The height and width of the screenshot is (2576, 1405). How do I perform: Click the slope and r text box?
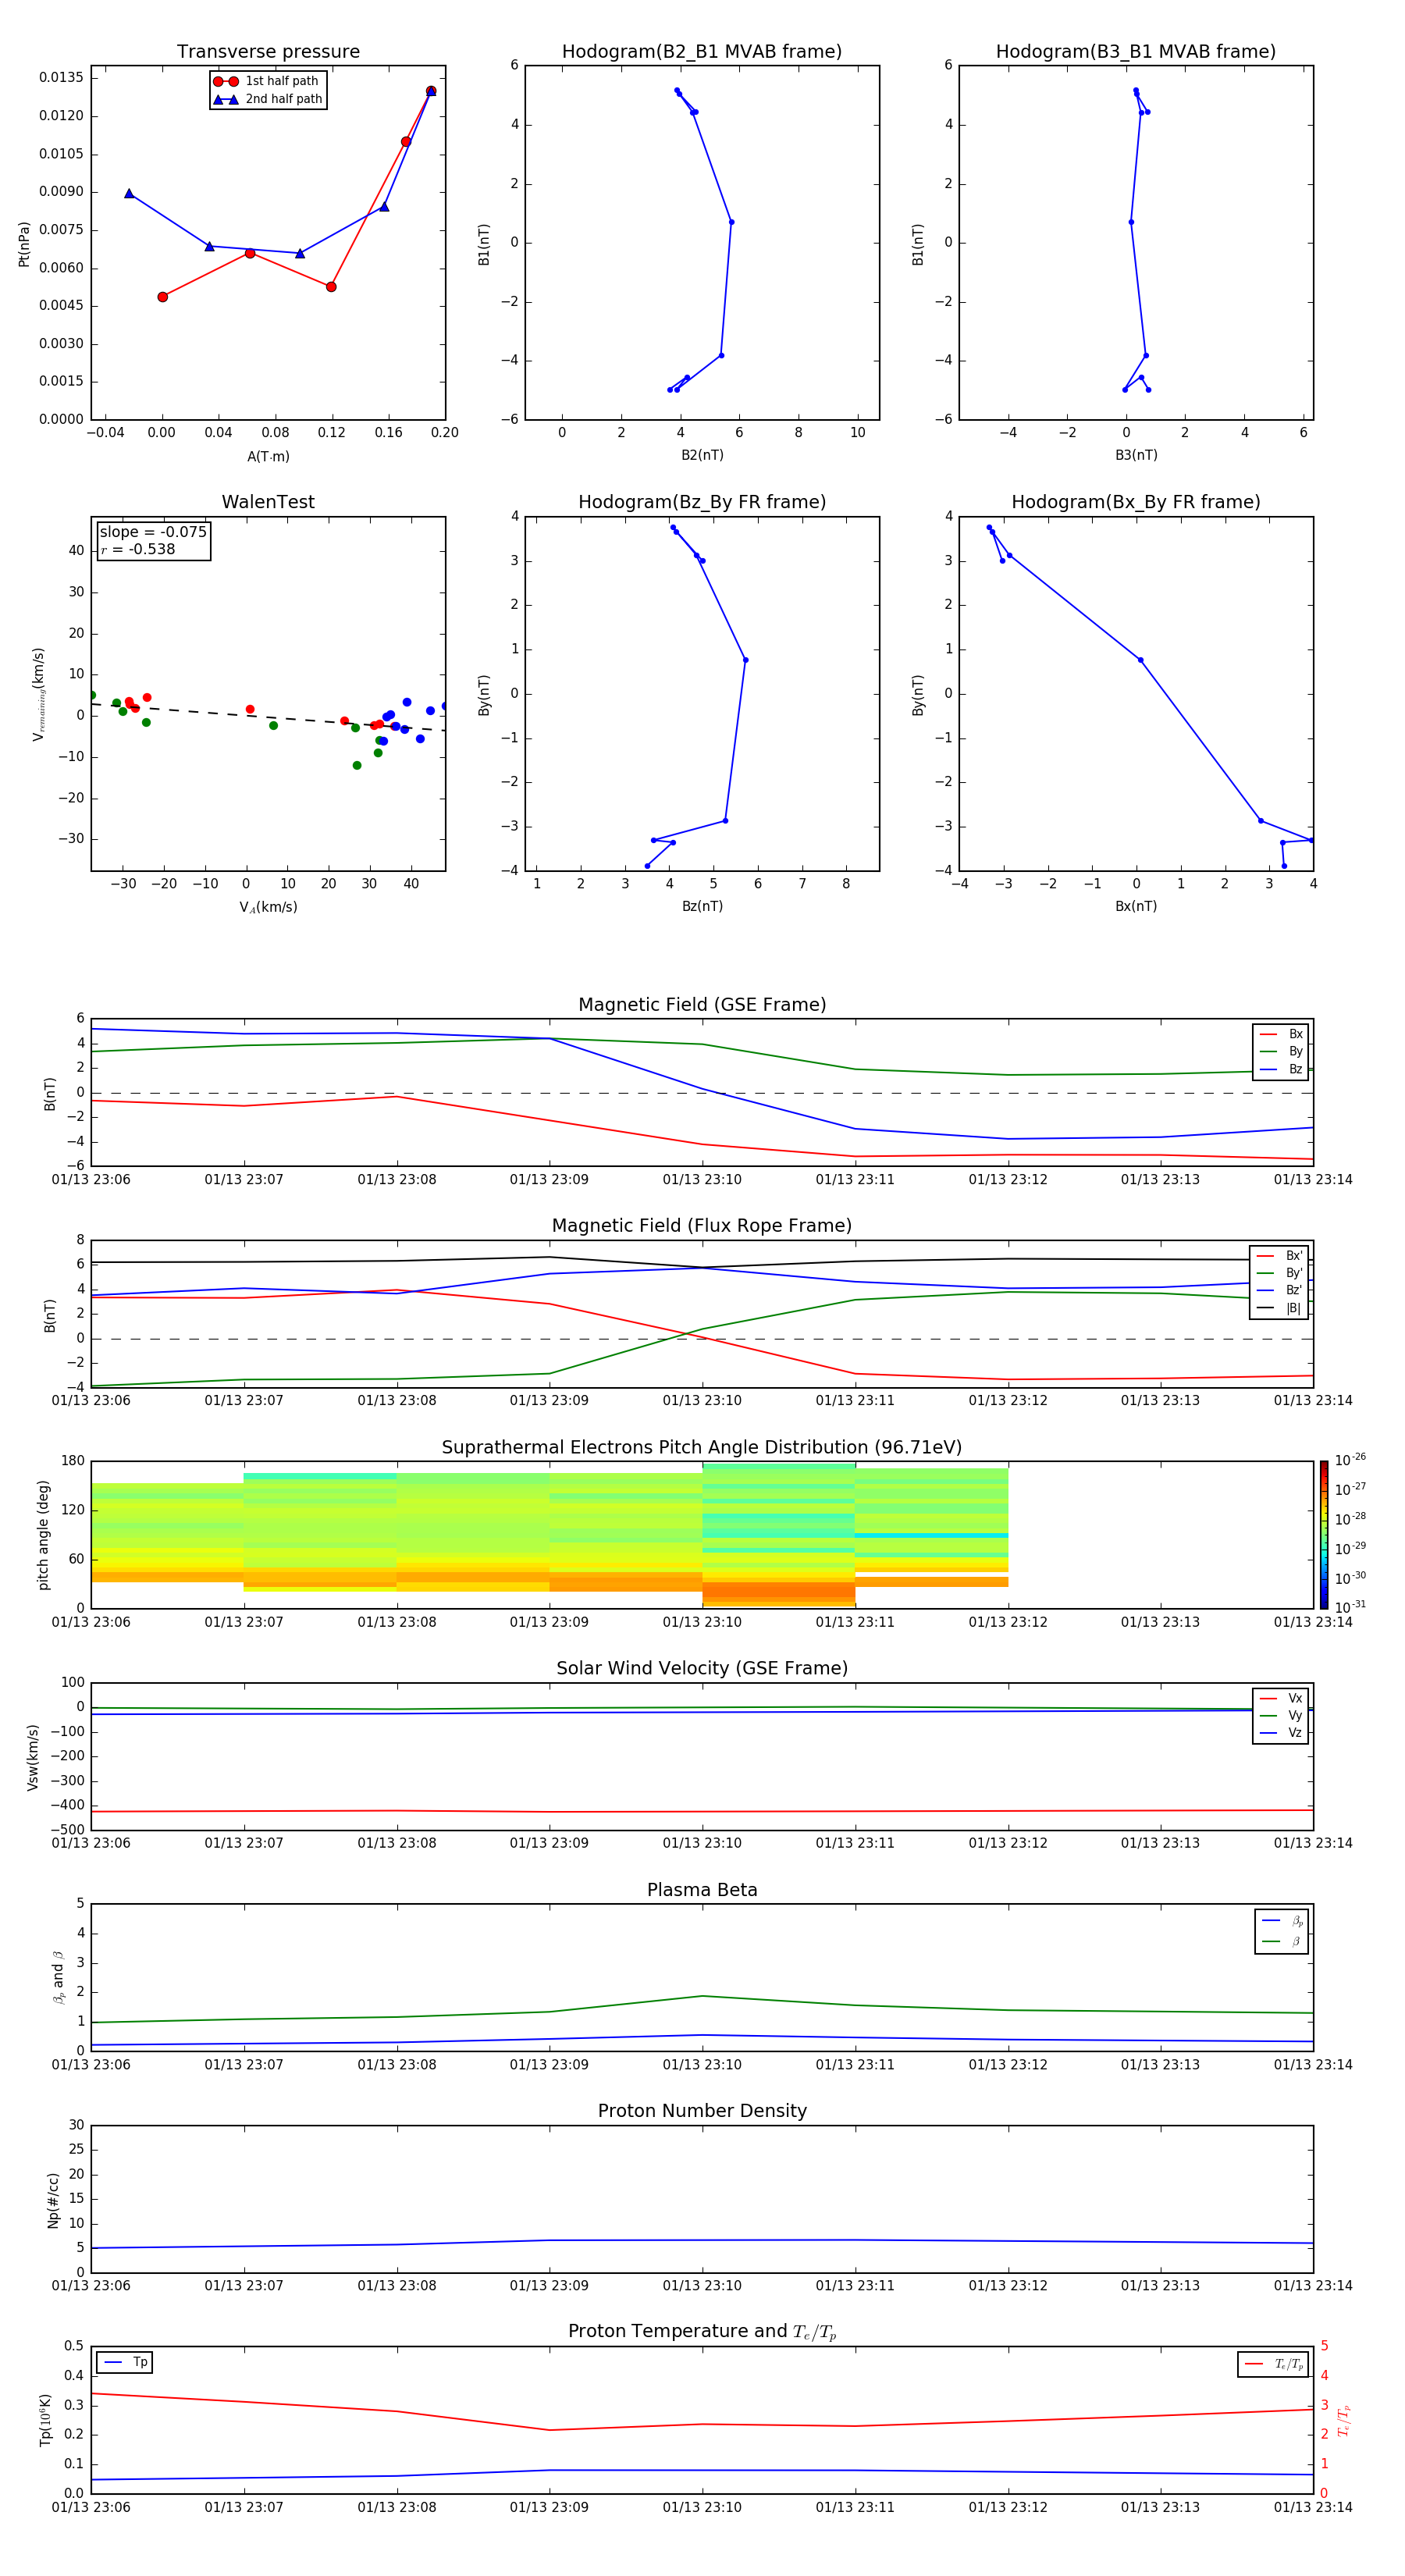153,540
